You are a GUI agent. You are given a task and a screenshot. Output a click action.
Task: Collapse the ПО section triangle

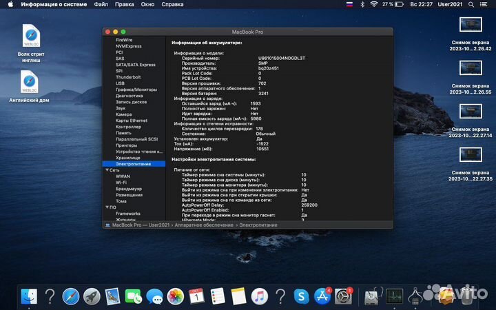click(107, 207)
